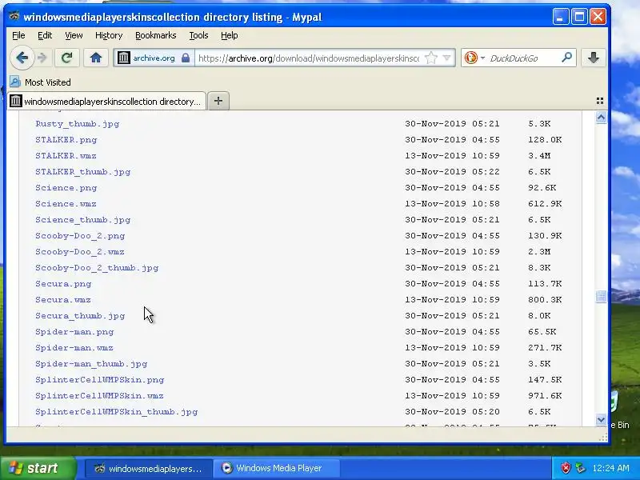Click the 3.4M size of STALKER.wmz

(539, 155)
